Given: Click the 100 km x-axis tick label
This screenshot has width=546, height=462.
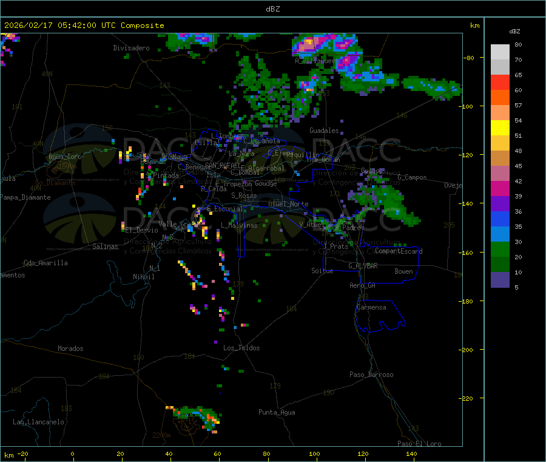Looking at the screenshot, I should point(314,454).
